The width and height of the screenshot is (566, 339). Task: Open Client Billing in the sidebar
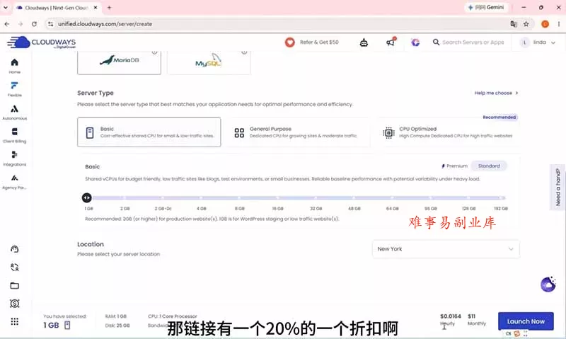tap(14, 135)
